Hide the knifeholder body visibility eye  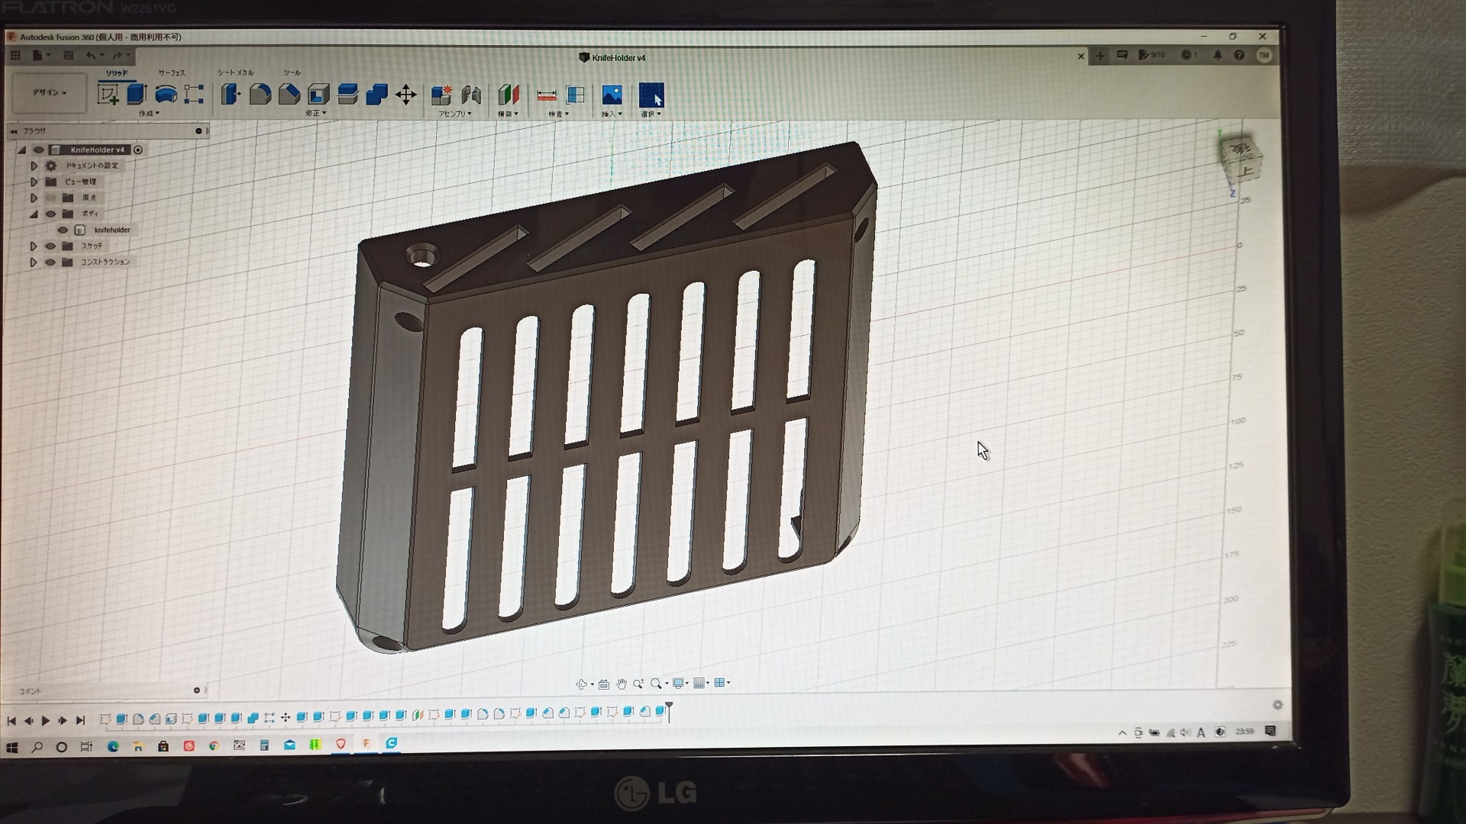(x=63, y=230)
